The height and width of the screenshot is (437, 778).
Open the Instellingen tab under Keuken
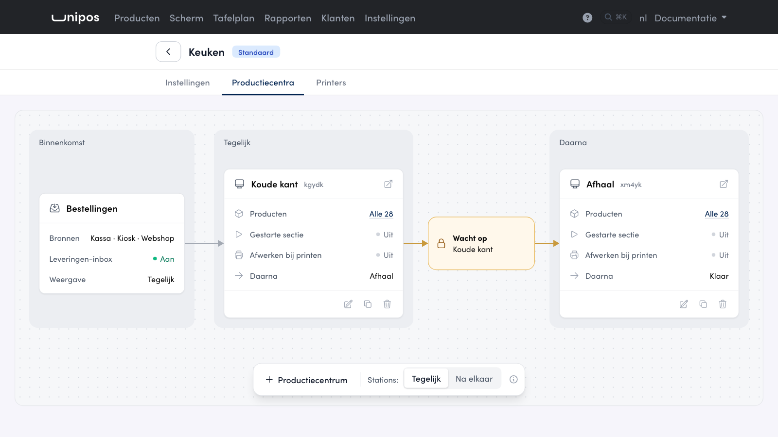click(188, 83)
